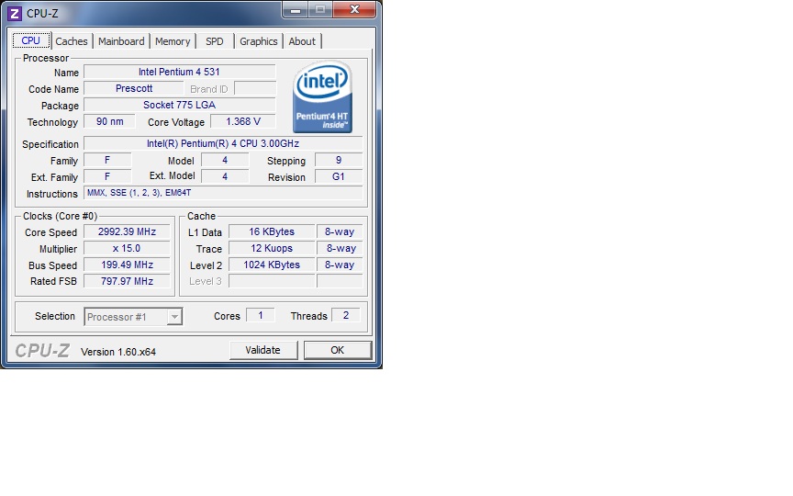Image resolution: width=793 pixels, height=496 pixels.
Task: Close the CPU-Z window
Action: click(354, 9)
